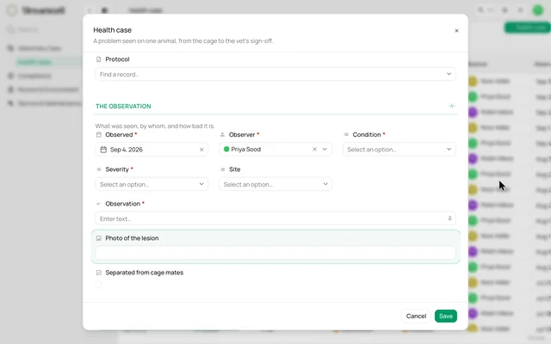This screenshot has width=551, height=344.
Task: Click the person icon beside Observer label
Action: (x=222, y=135)
